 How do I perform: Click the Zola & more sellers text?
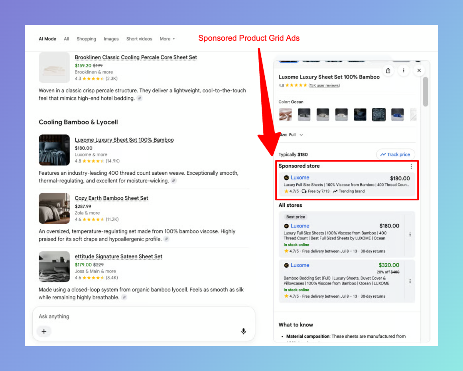pos(87,213)
